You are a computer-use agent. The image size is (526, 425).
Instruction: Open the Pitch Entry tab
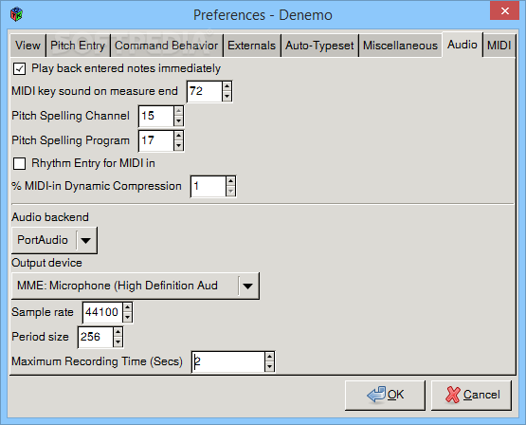(x=78, y=46)
